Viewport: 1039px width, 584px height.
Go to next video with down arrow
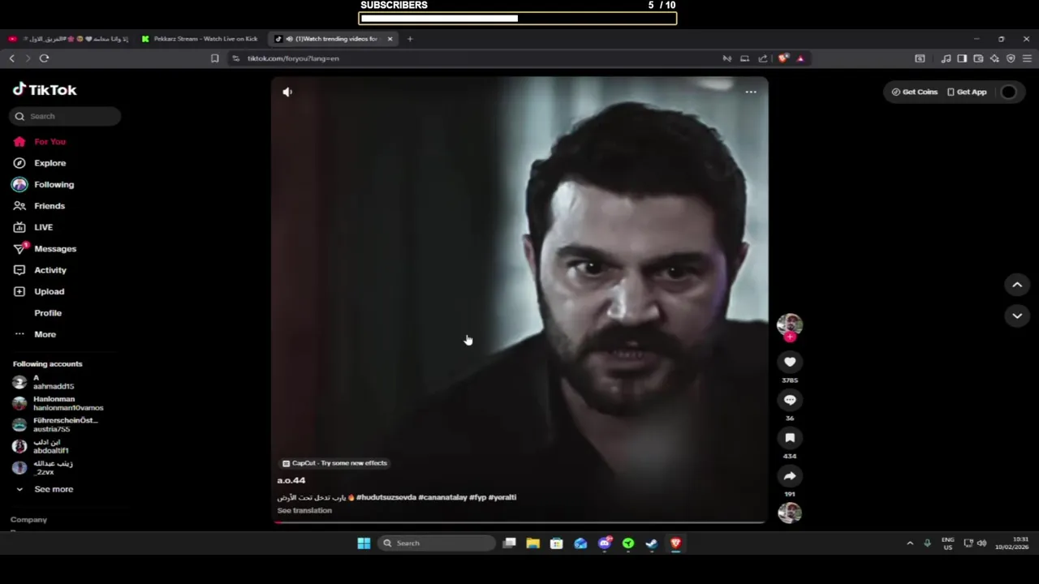pyautogui.click(x=1017, y=316)
